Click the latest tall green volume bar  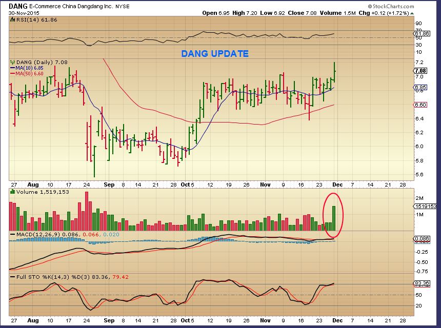click(x=334, y=218)
